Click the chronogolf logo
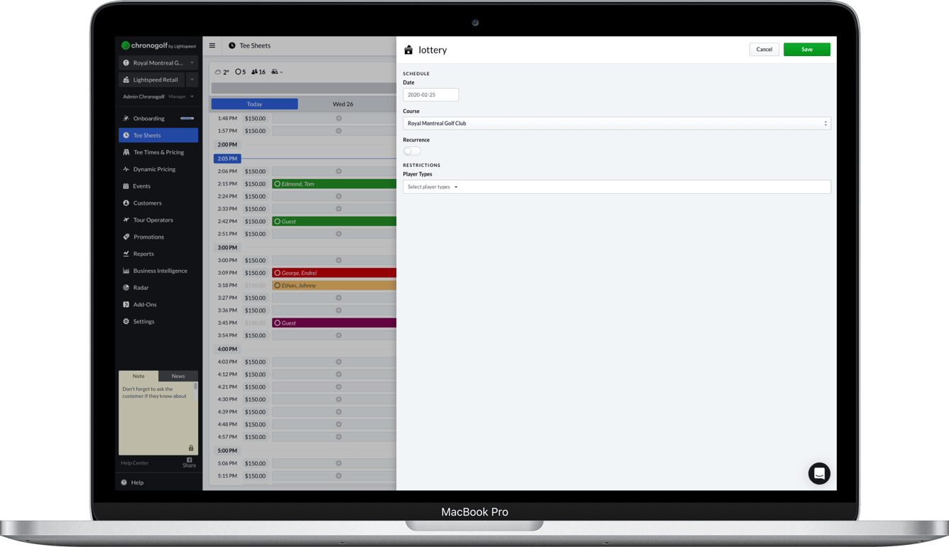Screen dimensions: 949x547 (158, 45)
